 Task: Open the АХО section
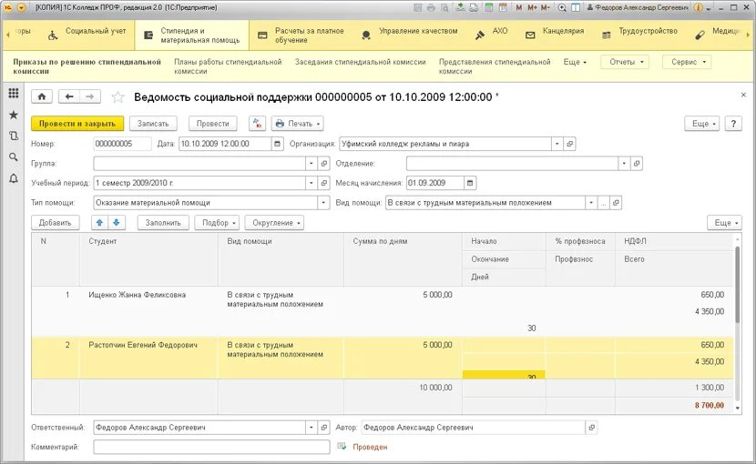(x=491, y=35)
